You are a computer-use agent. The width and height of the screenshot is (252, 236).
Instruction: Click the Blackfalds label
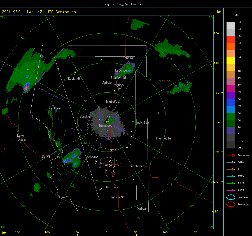[119, 78]
